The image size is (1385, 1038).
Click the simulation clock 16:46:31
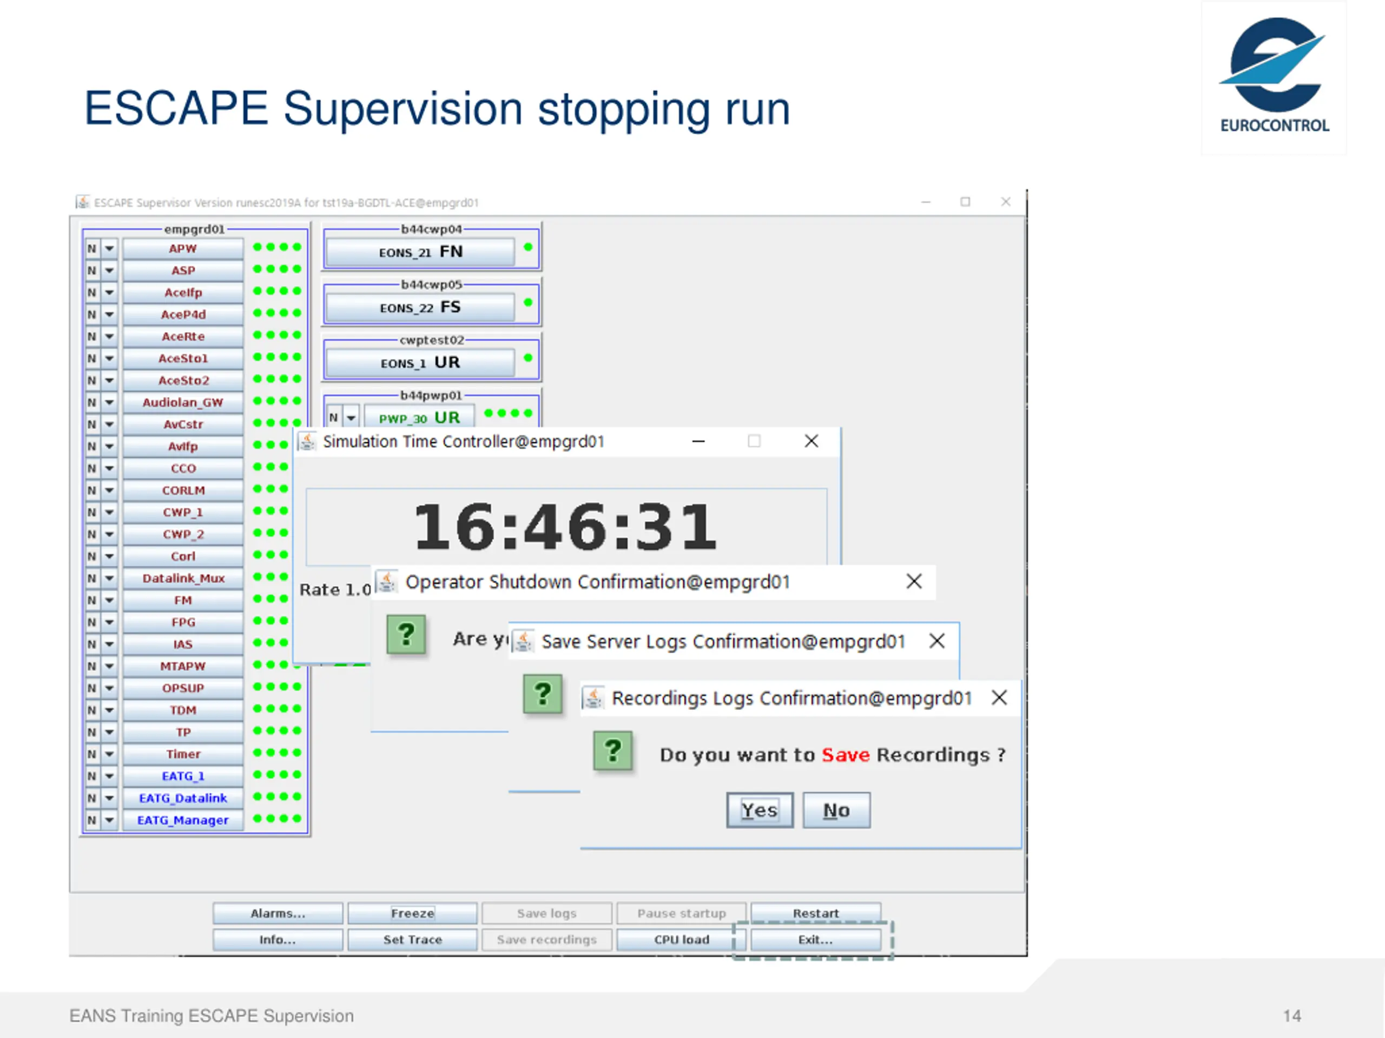pos(565,527)
